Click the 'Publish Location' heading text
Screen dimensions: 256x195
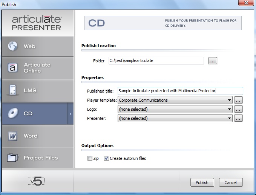pos(98,46)
